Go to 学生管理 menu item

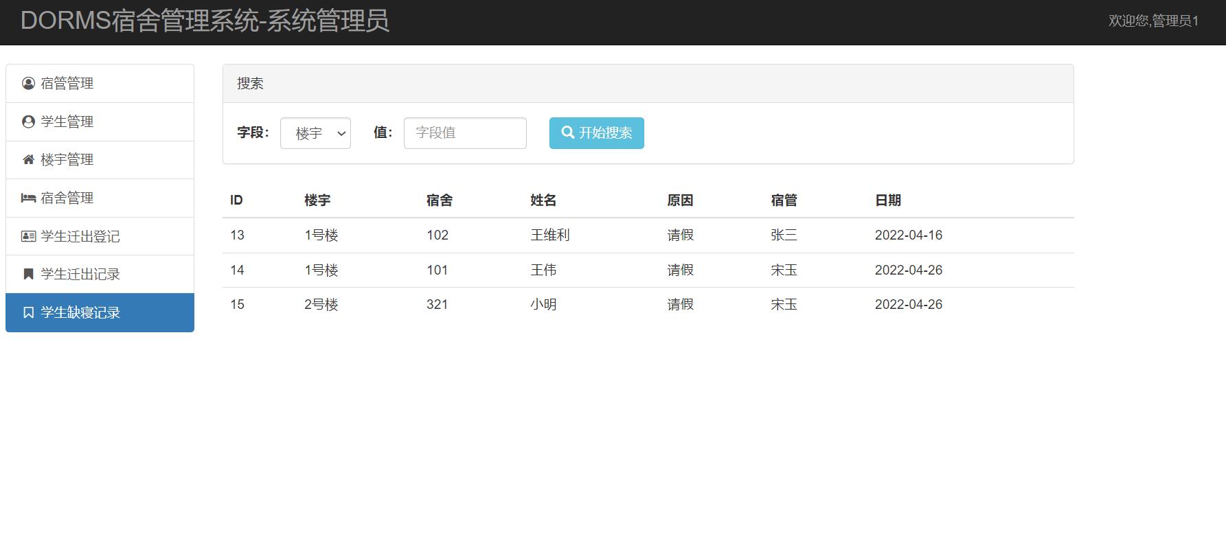[100, 122]
